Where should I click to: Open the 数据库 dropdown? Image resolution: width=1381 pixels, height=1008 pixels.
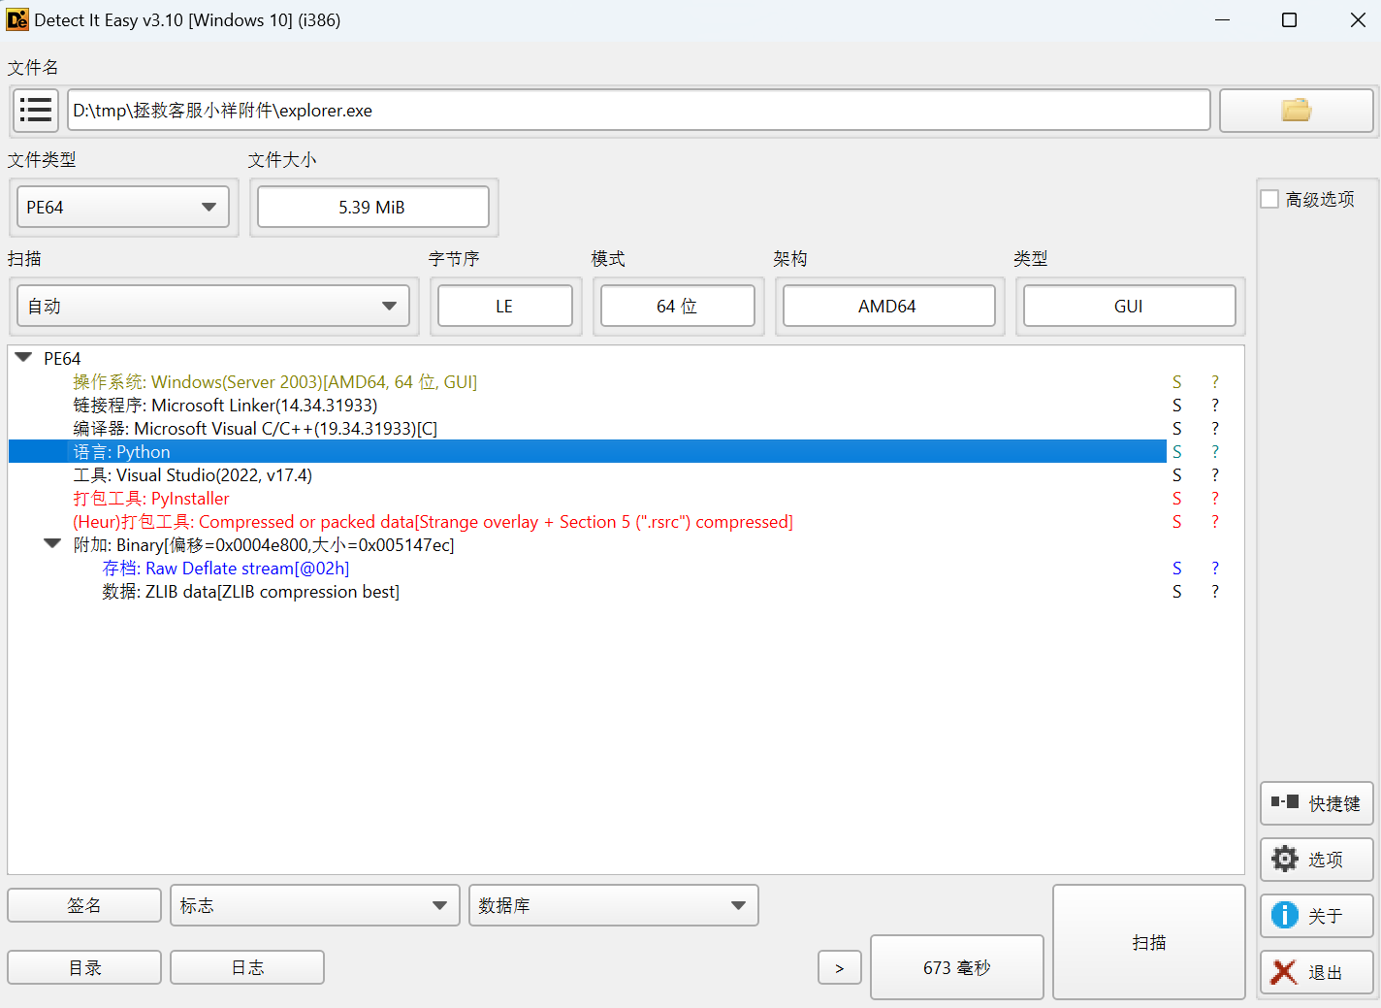(x=613, y=905)
